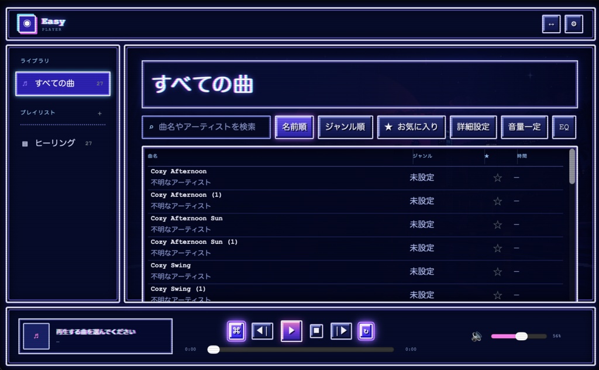The width and height of the screenshot is (599, 370).
Task: Click the search field for songs and artists
Action: pyautogui.click(x=206, y=127)
